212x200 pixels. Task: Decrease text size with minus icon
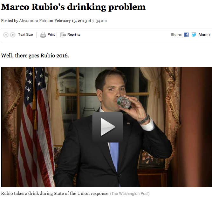[6, 35]
